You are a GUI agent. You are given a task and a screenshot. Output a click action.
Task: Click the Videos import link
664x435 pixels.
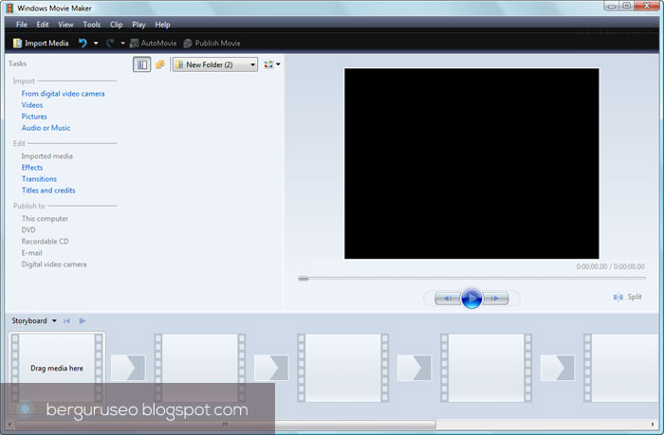[32, 105]
